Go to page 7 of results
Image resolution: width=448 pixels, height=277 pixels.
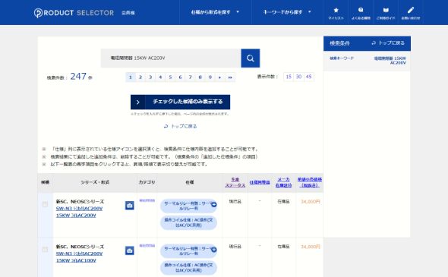point(191,77)
